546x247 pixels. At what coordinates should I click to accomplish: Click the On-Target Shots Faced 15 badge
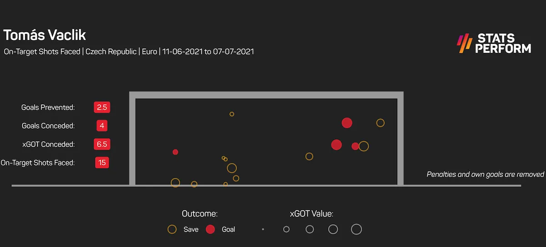pos(102,162)
